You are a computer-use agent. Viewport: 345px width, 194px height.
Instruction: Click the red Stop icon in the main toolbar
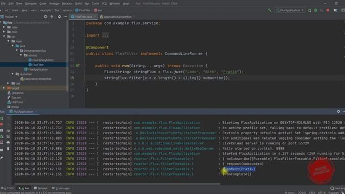click(x=328, y=10)
